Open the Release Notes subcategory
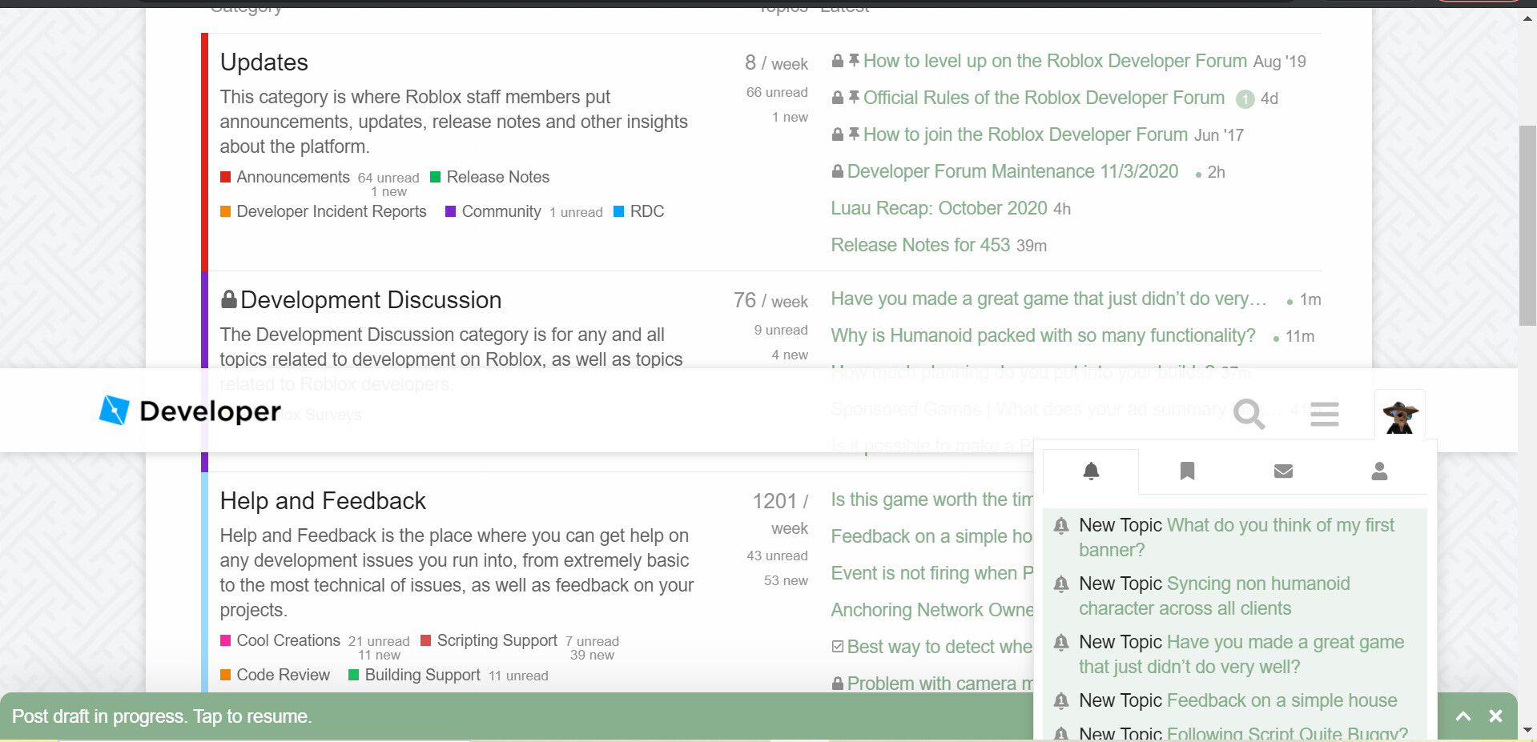 point(498,177)
